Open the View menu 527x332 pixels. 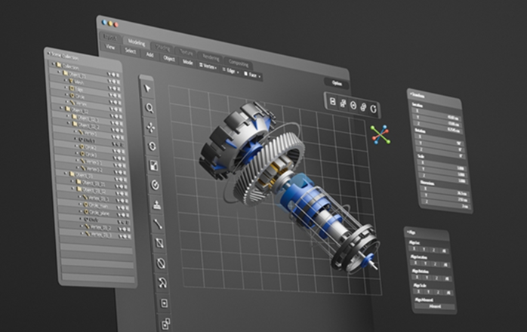tap(110, 47)
